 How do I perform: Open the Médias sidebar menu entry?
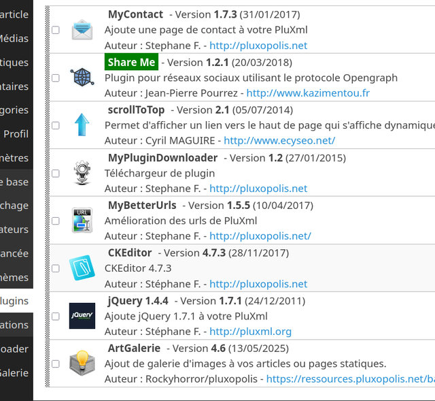pyautogui.click(x=14, y=38)
